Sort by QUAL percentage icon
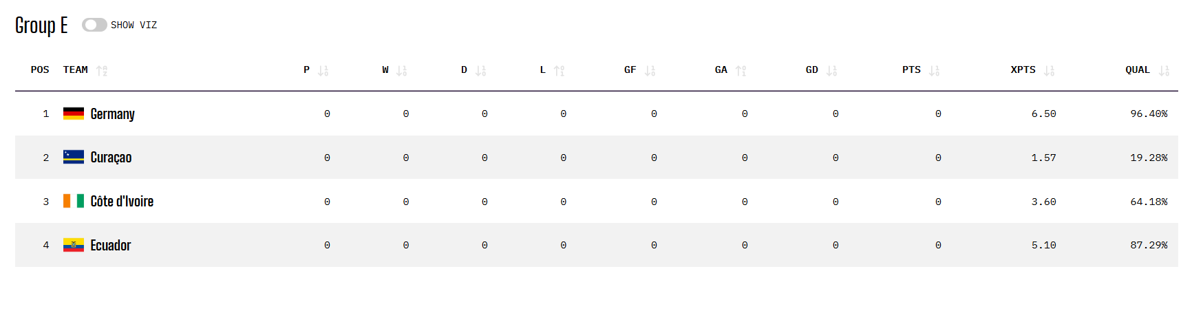Viewport: 1192px width, 311px height. [1164, 70]
